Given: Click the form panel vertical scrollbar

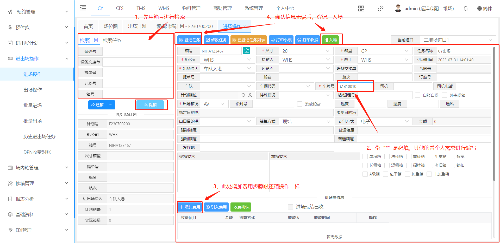Looking at the screenshot, I should coord(494,114).
